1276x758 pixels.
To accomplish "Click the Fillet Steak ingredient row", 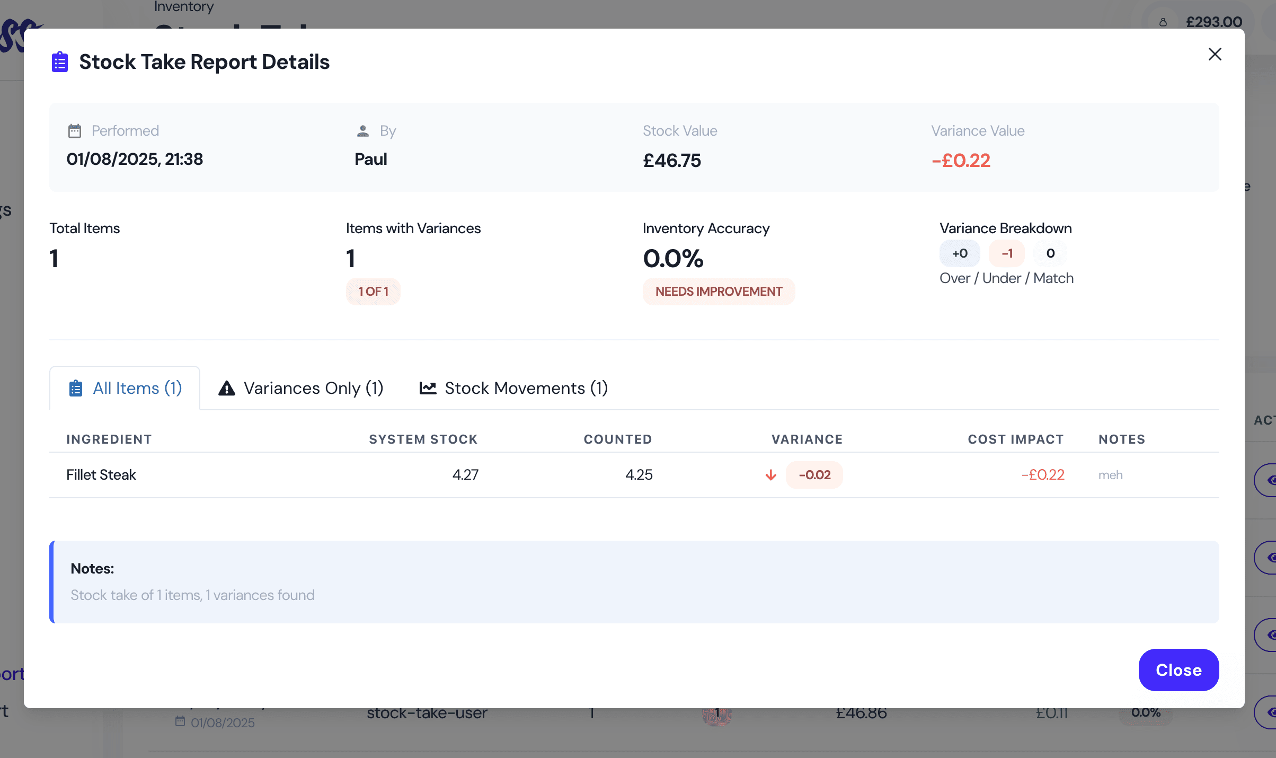I will 101,475.
